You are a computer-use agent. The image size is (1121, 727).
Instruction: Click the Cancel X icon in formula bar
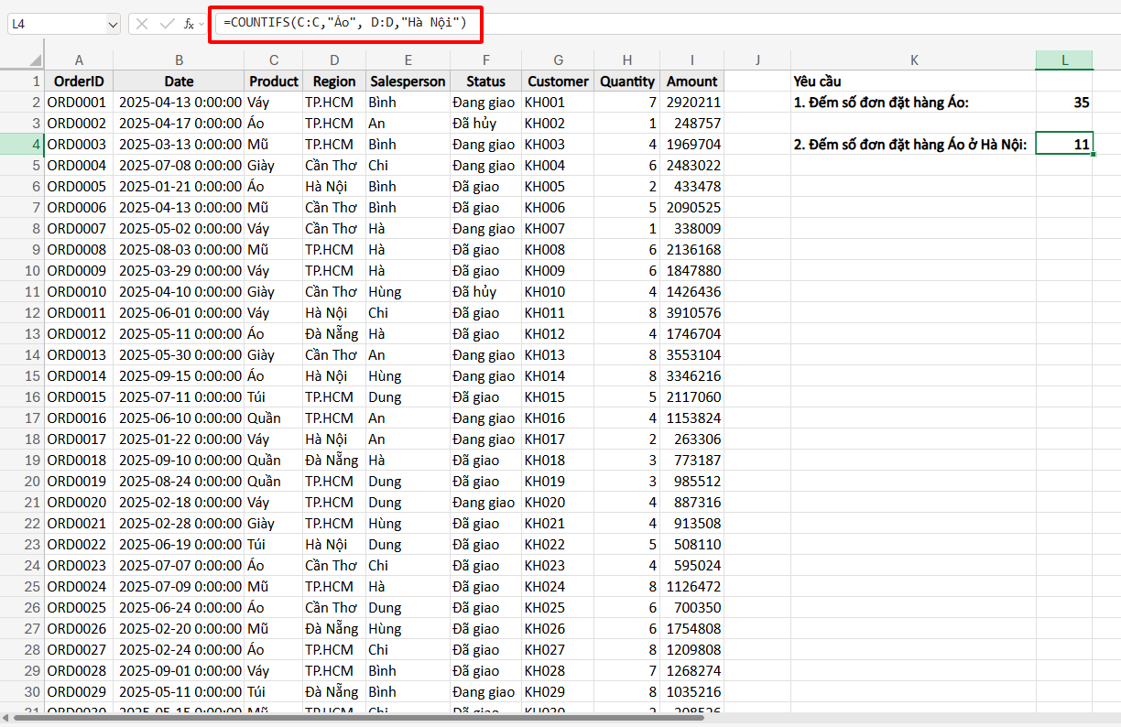(x=142, y=24)
